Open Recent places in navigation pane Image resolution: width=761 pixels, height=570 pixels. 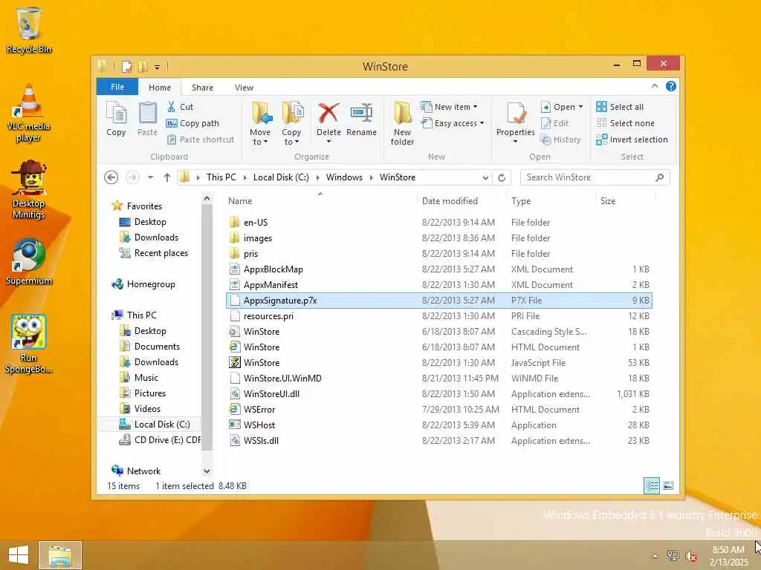(x=154, y=253)
